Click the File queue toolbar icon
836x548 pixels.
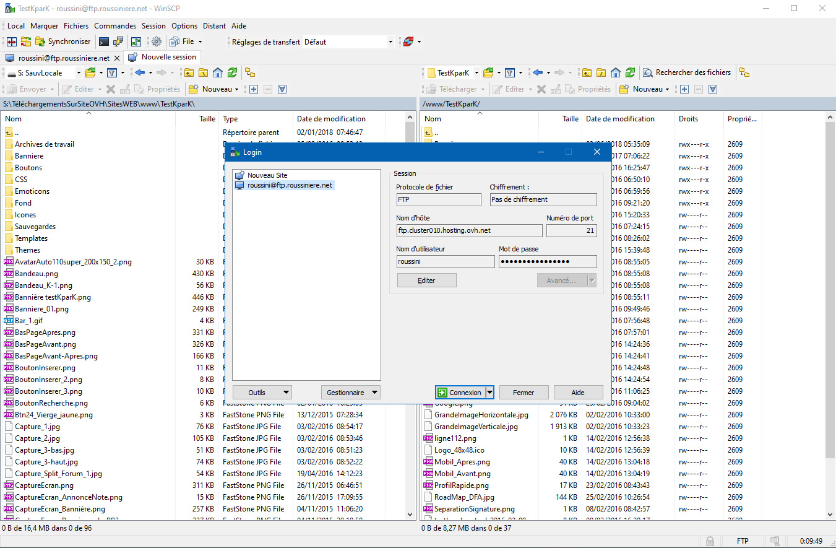pos(186,41)
